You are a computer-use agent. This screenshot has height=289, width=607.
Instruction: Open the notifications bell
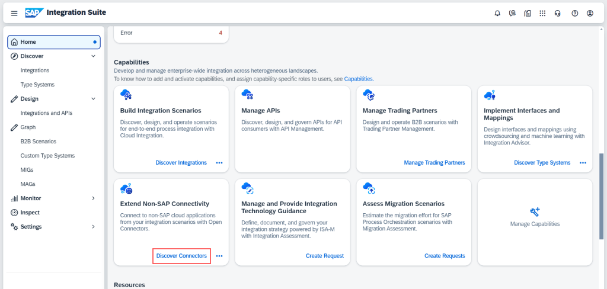[x=497, y=13]
